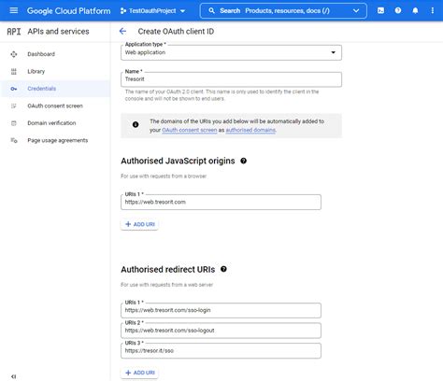This screenshot has width=443, height=381.
Task: Click the Library grid icon
Action: click(14, 72)
